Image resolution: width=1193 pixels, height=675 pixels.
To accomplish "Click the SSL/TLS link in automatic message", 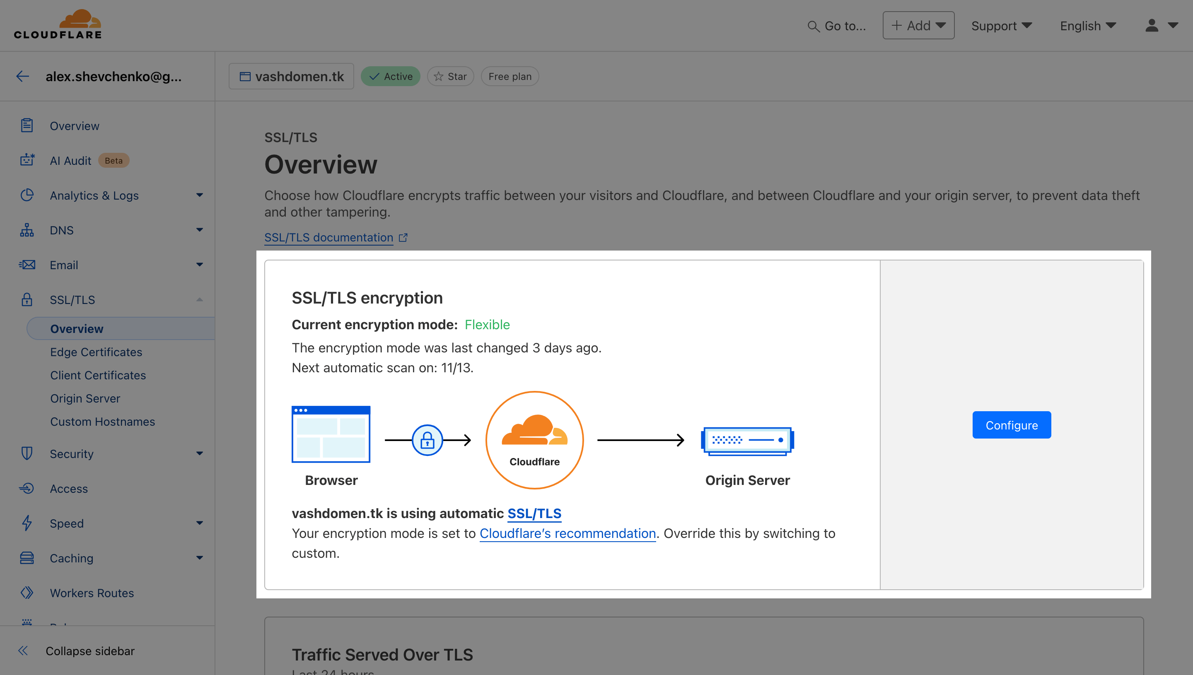I will click(x=534, y=513).
